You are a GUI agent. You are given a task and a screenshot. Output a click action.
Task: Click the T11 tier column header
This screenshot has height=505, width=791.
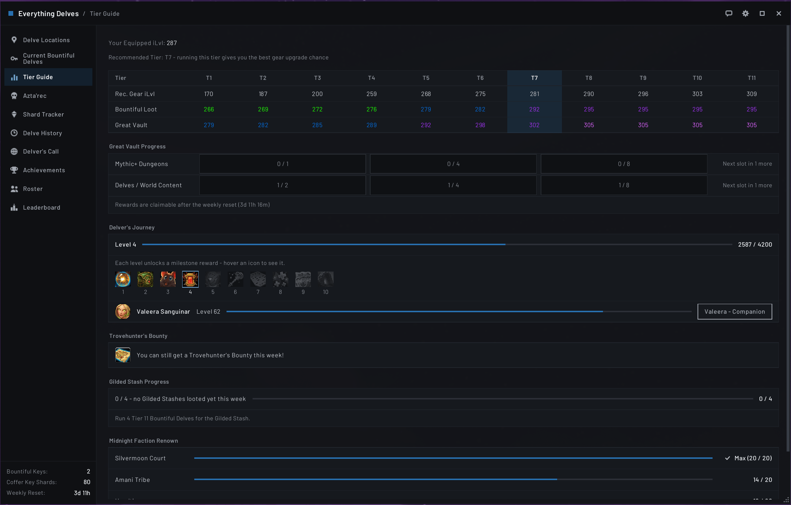coord(751,78)
